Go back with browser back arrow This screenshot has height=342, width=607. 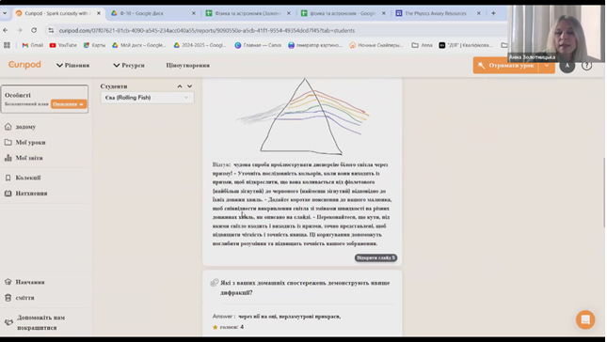point(6,30)
